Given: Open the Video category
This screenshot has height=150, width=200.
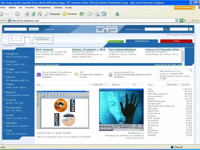Looking at the screenshot, I should click(9, 130).
